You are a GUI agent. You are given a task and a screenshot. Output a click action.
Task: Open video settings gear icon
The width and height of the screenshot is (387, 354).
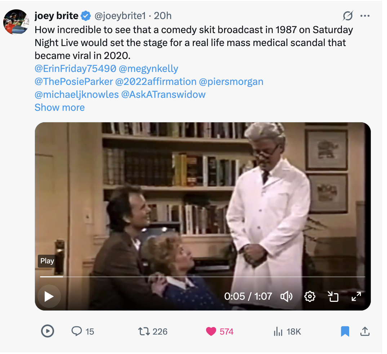point(310,296)
